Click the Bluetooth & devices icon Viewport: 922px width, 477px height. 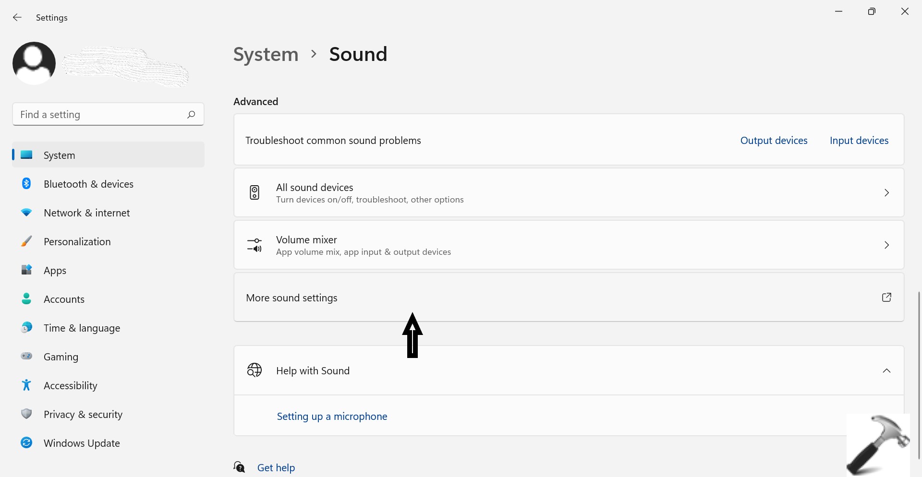point(26,184)
